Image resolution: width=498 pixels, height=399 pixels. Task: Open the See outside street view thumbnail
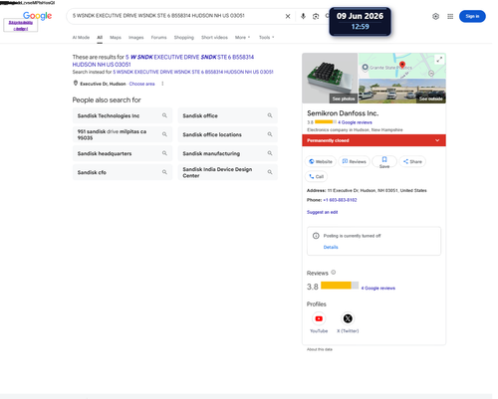coord(402,91)
